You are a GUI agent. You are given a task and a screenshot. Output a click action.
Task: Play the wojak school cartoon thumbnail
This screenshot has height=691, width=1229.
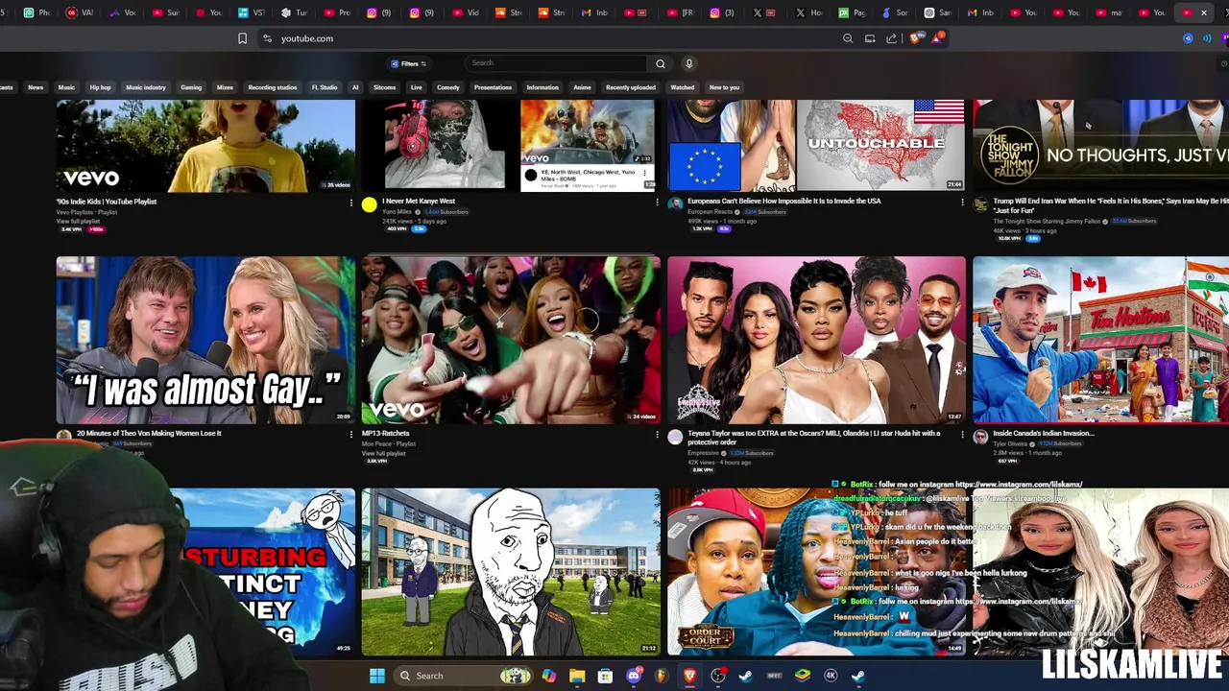pos(510,572)
